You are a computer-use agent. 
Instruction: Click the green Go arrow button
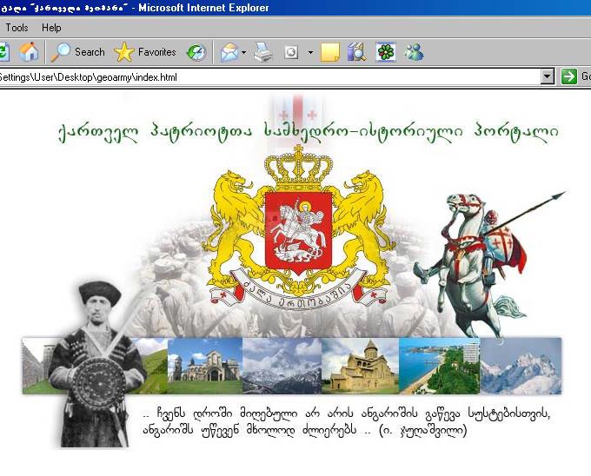click(x=568, y=76)
